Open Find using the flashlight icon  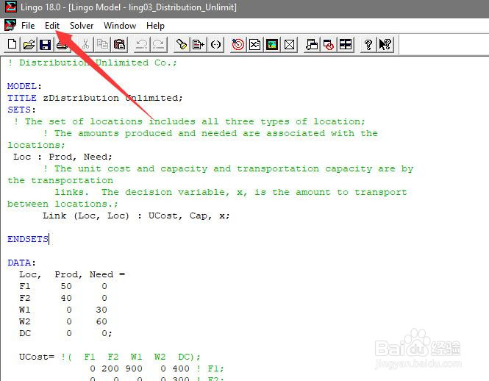182,45
